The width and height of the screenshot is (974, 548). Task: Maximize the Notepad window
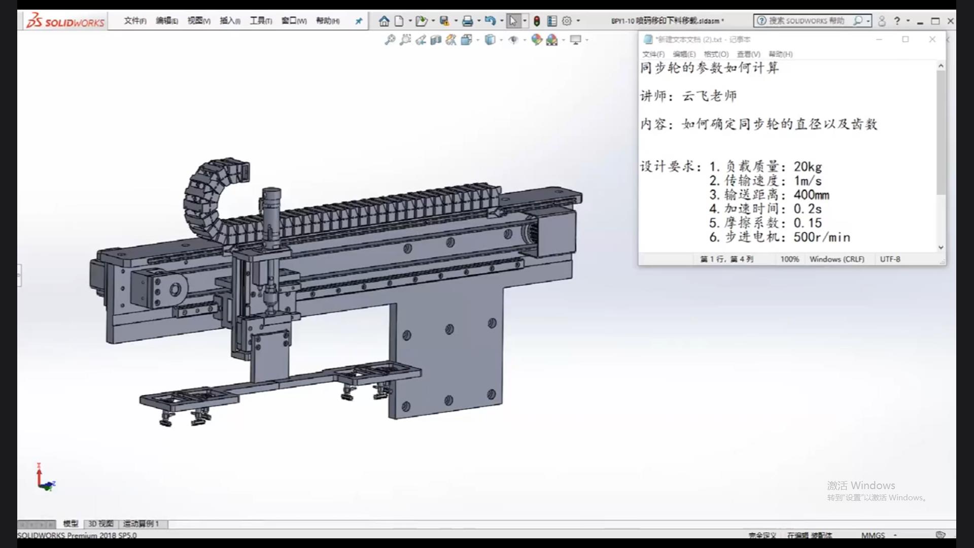tap(906, 39)
